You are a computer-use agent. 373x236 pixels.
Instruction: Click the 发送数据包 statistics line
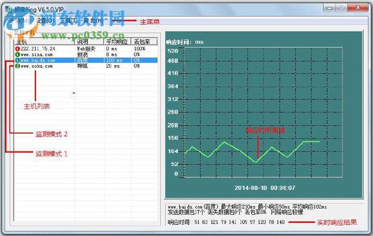click(x=235, y=212)
